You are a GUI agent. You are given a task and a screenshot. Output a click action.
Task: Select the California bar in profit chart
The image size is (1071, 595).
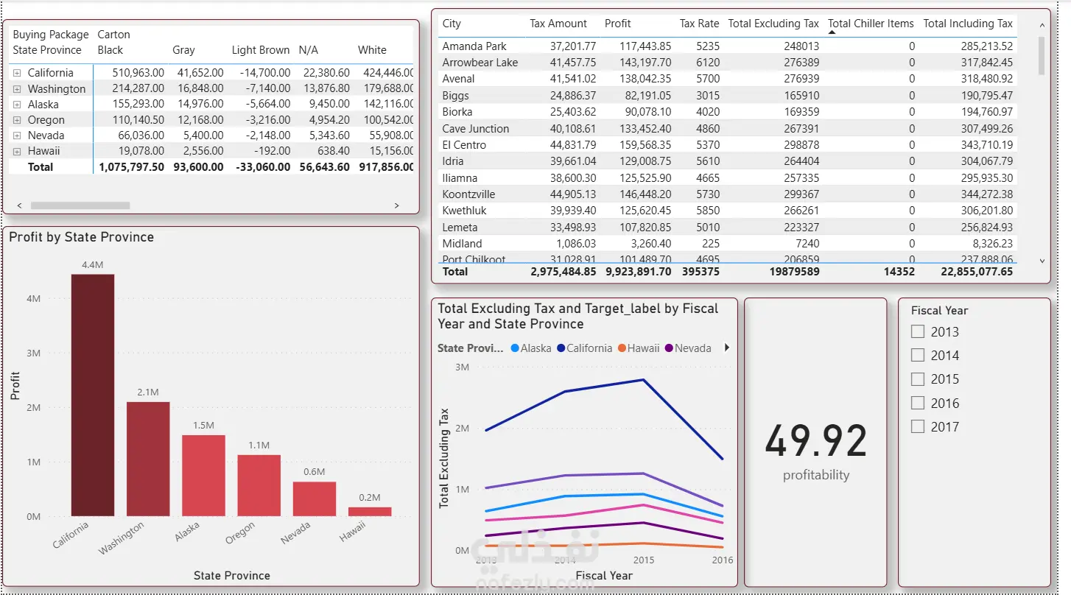point(93,395)
